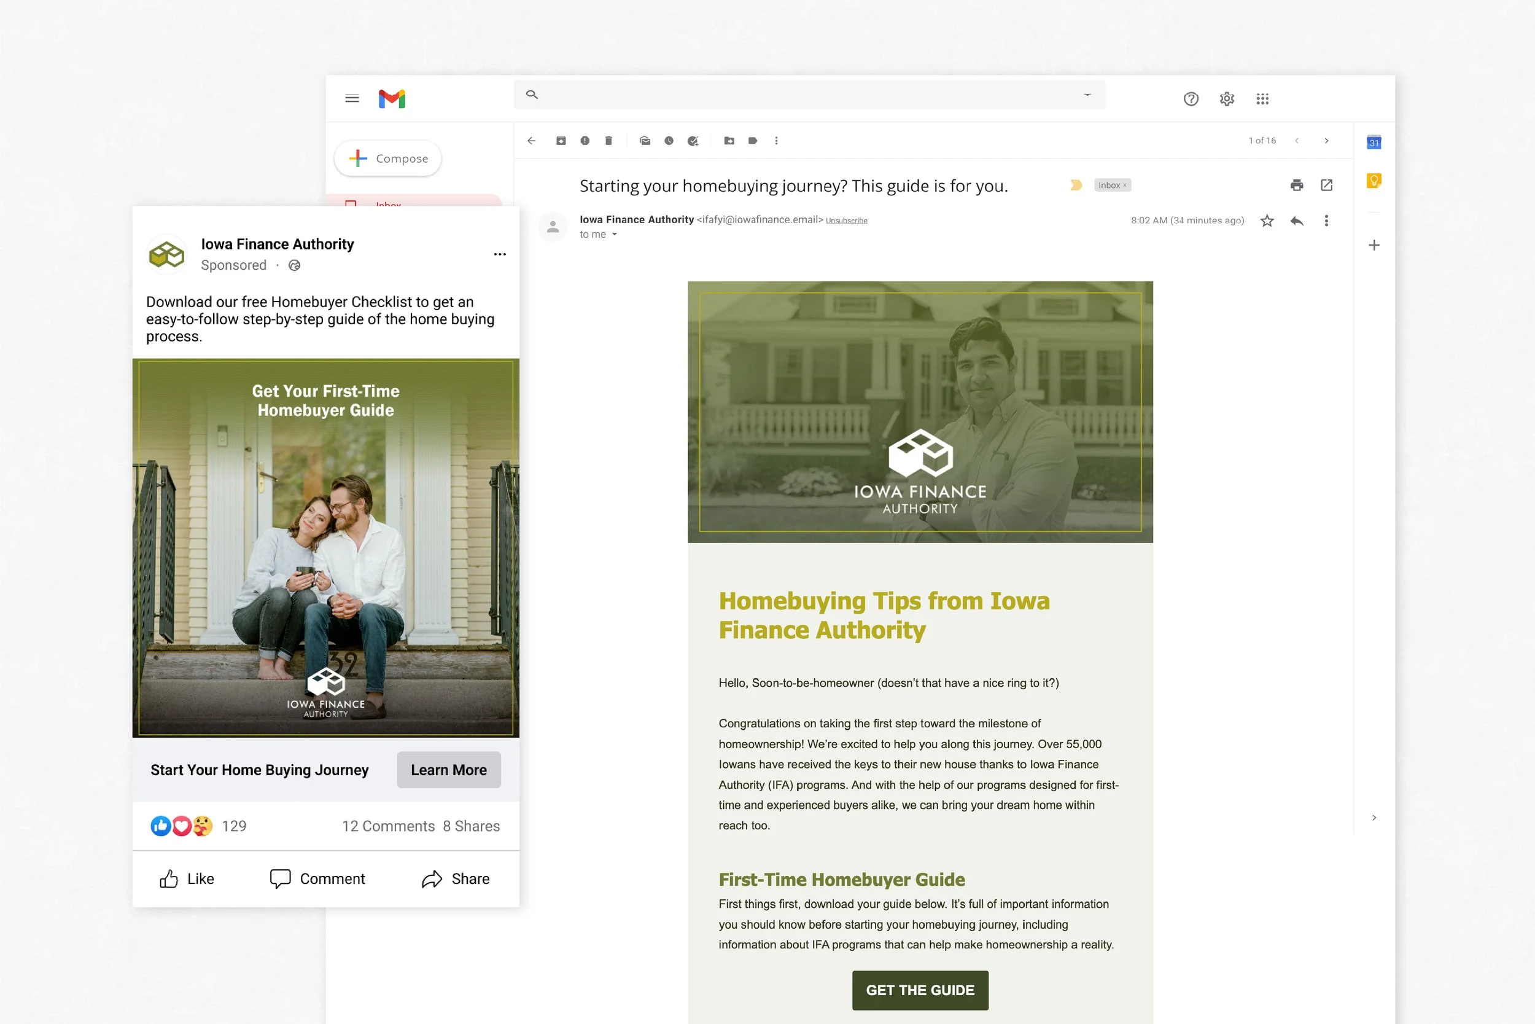Collapse side panel chevron at bottom right
Viewport: 1535px width, 1024px height.
(1374, 818)
